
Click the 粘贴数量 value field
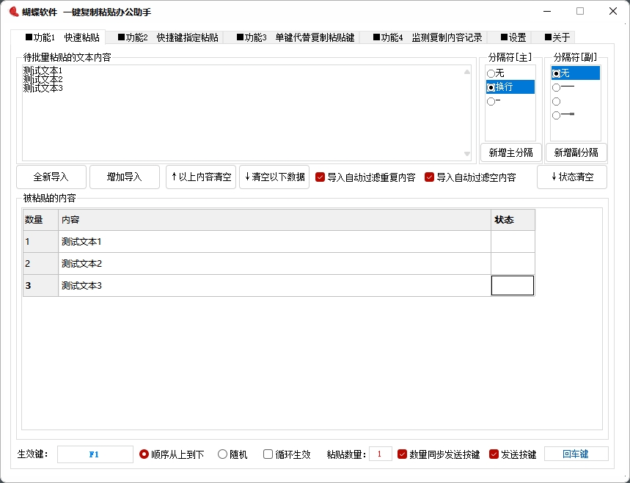coord(380,454)
